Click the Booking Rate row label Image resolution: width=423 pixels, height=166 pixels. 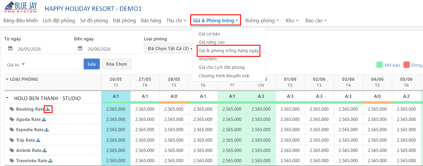tap(30, 109)
